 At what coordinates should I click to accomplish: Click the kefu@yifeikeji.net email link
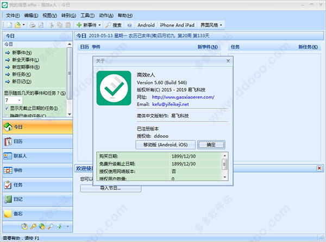coord(170,104)
